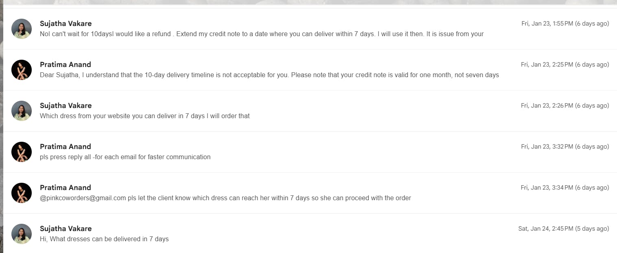Click the "Sat, Jan 24, 2:45 PM" timestamp
617x253 pixels.
[x=563, y=229]
